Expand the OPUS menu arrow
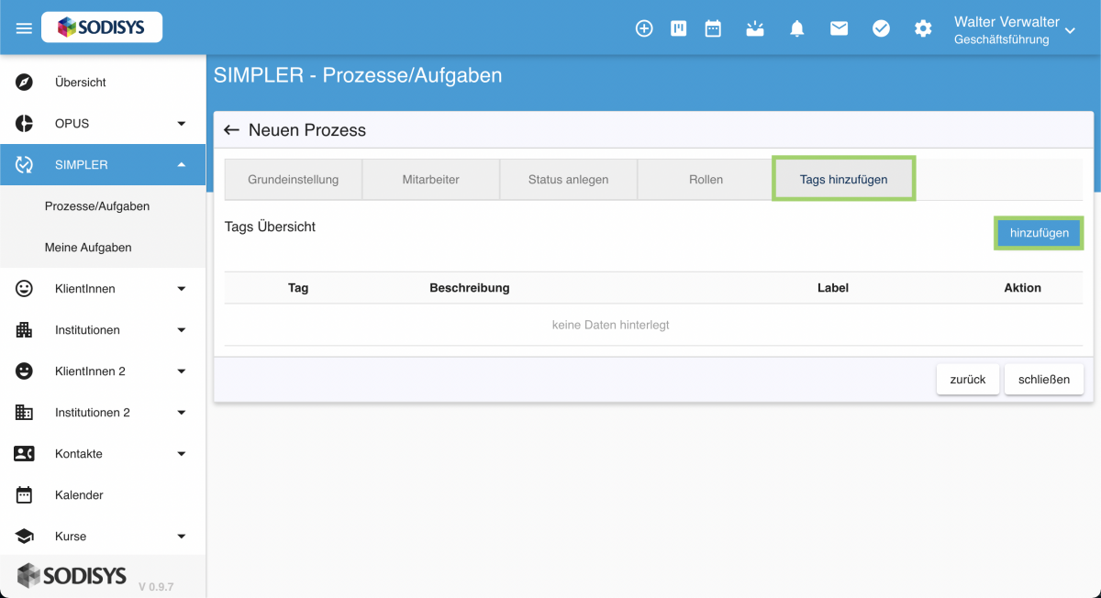This screenshot has width=1101, height=598. pyautogui.click(x=182, y=124)
